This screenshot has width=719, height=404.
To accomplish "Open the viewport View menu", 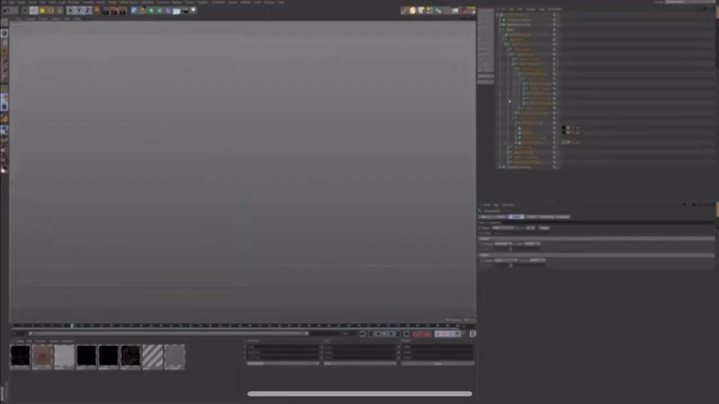I will tap(18, 19).
